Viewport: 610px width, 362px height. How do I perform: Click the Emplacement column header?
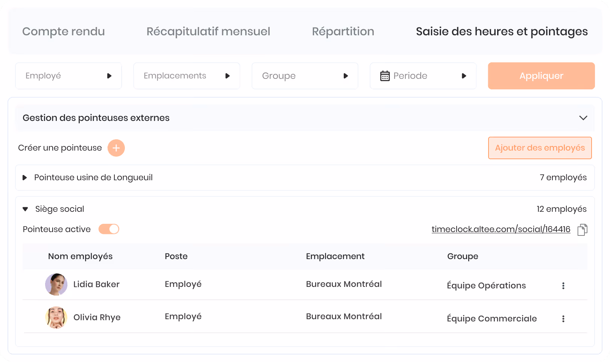click(335, 256)
